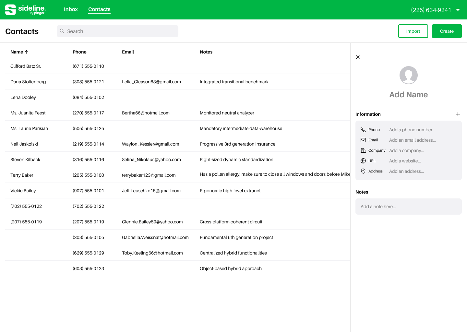Click the phone handset icon

point(363,130)
